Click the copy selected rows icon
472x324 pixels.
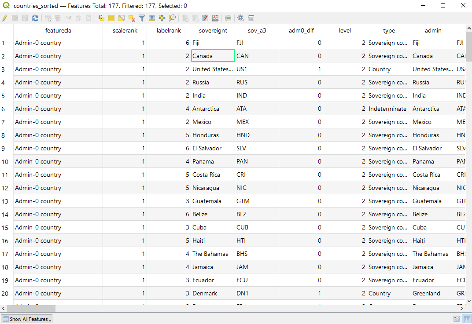[78, 18]
